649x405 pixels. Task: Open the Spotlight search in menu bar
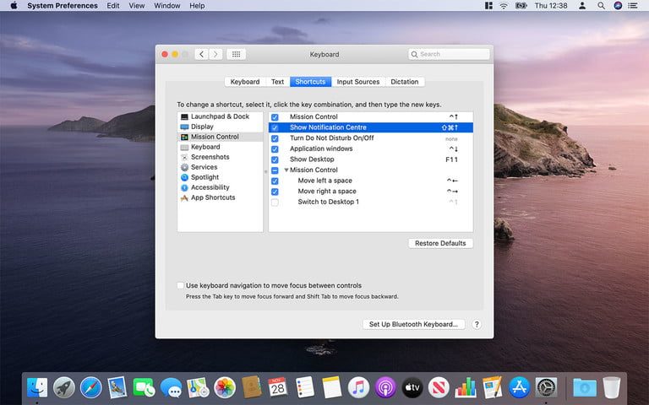pos(600,6)
